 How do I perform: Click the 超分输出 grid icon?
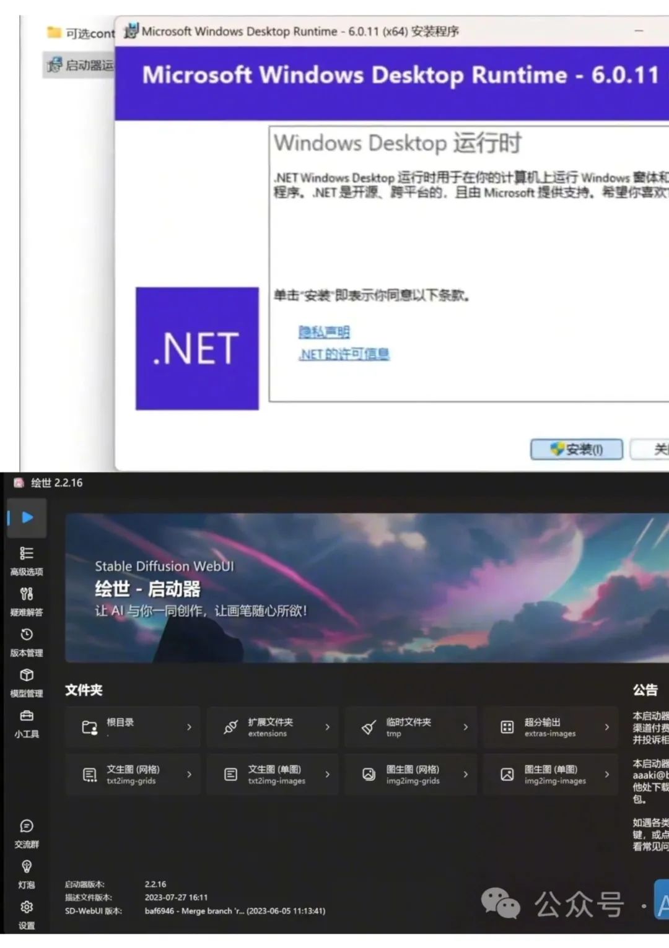tap(507, 727)
